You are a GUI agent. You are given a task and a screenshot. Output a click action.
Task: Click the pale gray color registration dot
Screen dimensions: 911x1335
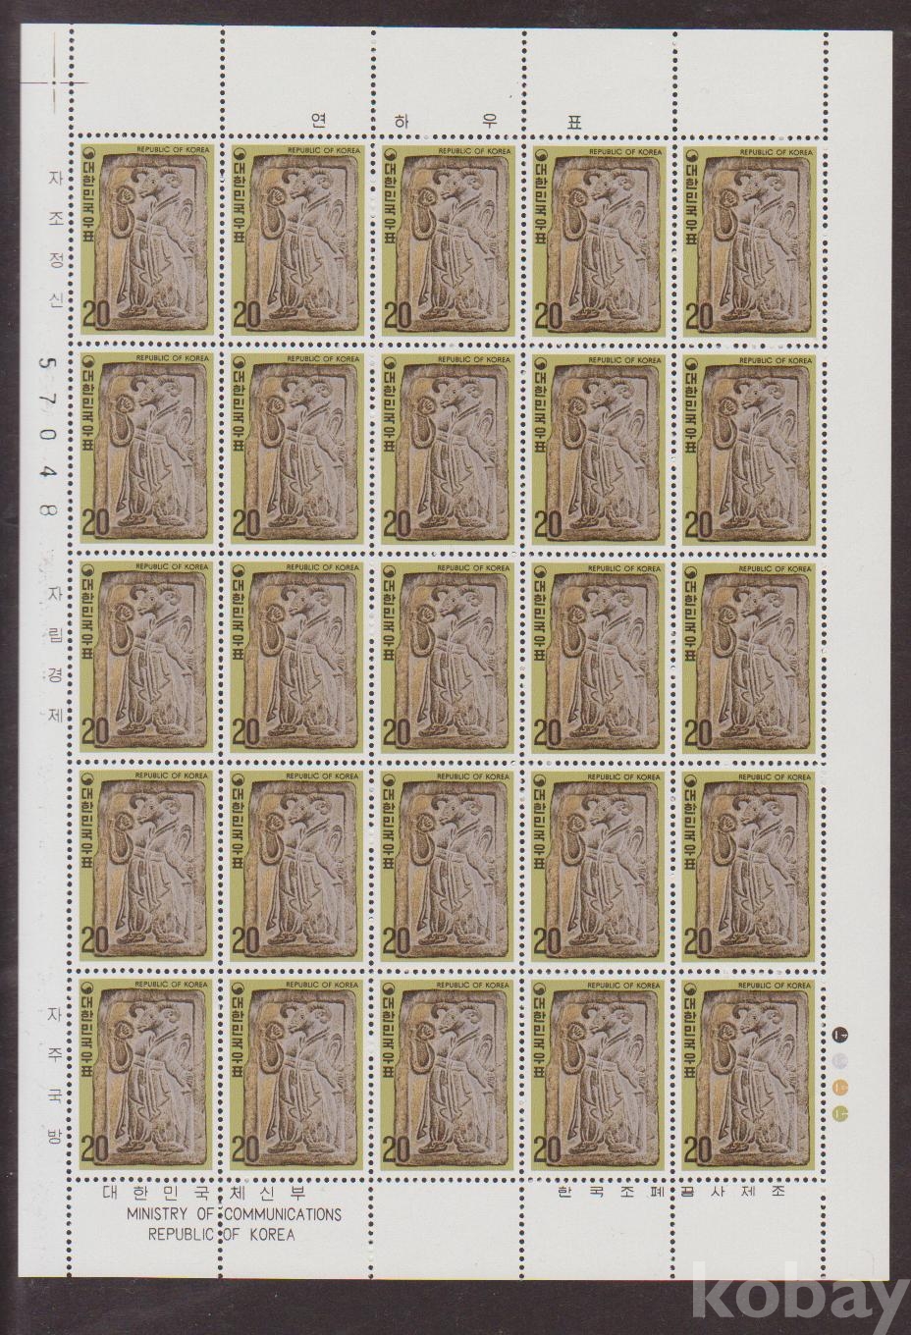[x=838, y=1060]
